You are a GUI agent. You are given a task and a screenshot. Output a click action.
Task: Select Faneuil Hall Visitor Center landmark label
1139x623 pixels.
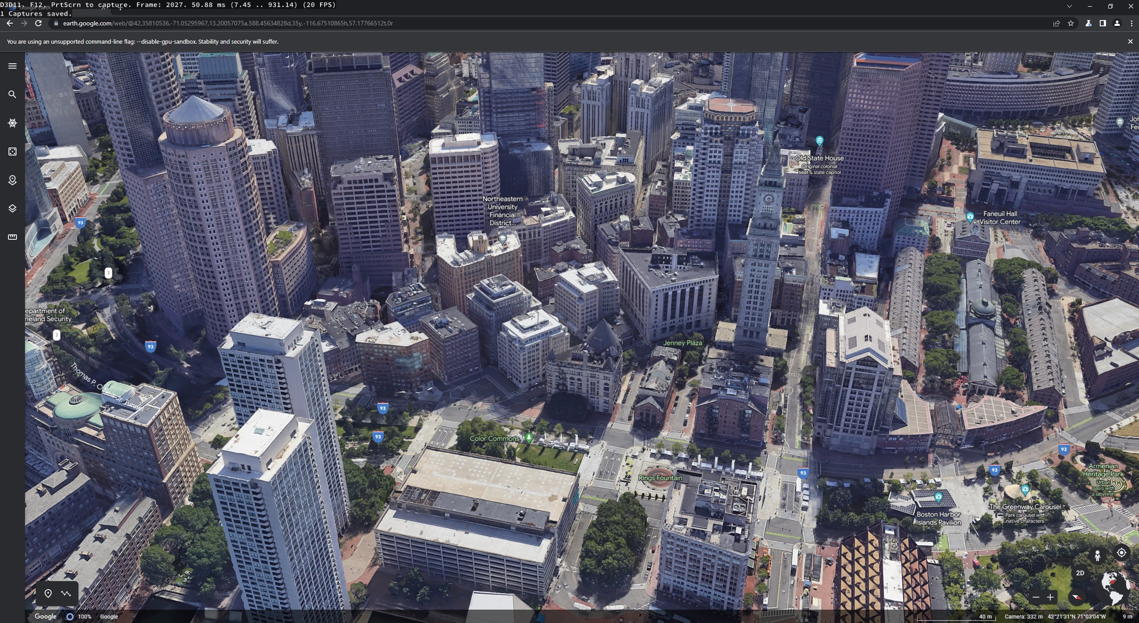999,218
